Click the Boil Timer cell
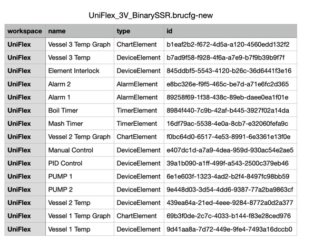The width and height of the screenshot is (314, 249). tap(80, 111)
